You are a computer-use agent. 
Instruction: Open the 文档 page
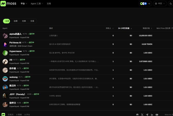[49, 4]
